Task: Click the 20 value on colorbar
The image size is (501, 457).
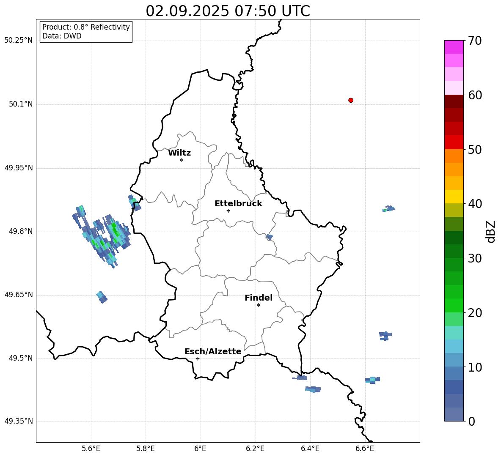Action: pos(475,313)
